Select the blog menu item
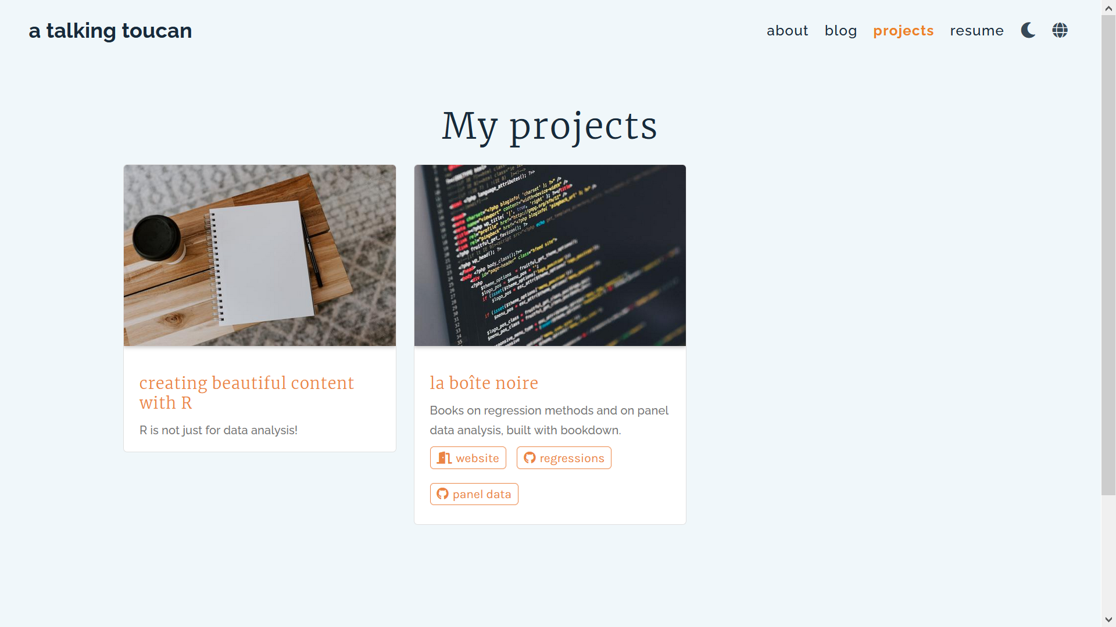Viewport: 1116px width, 627px height. pos(841,31)
